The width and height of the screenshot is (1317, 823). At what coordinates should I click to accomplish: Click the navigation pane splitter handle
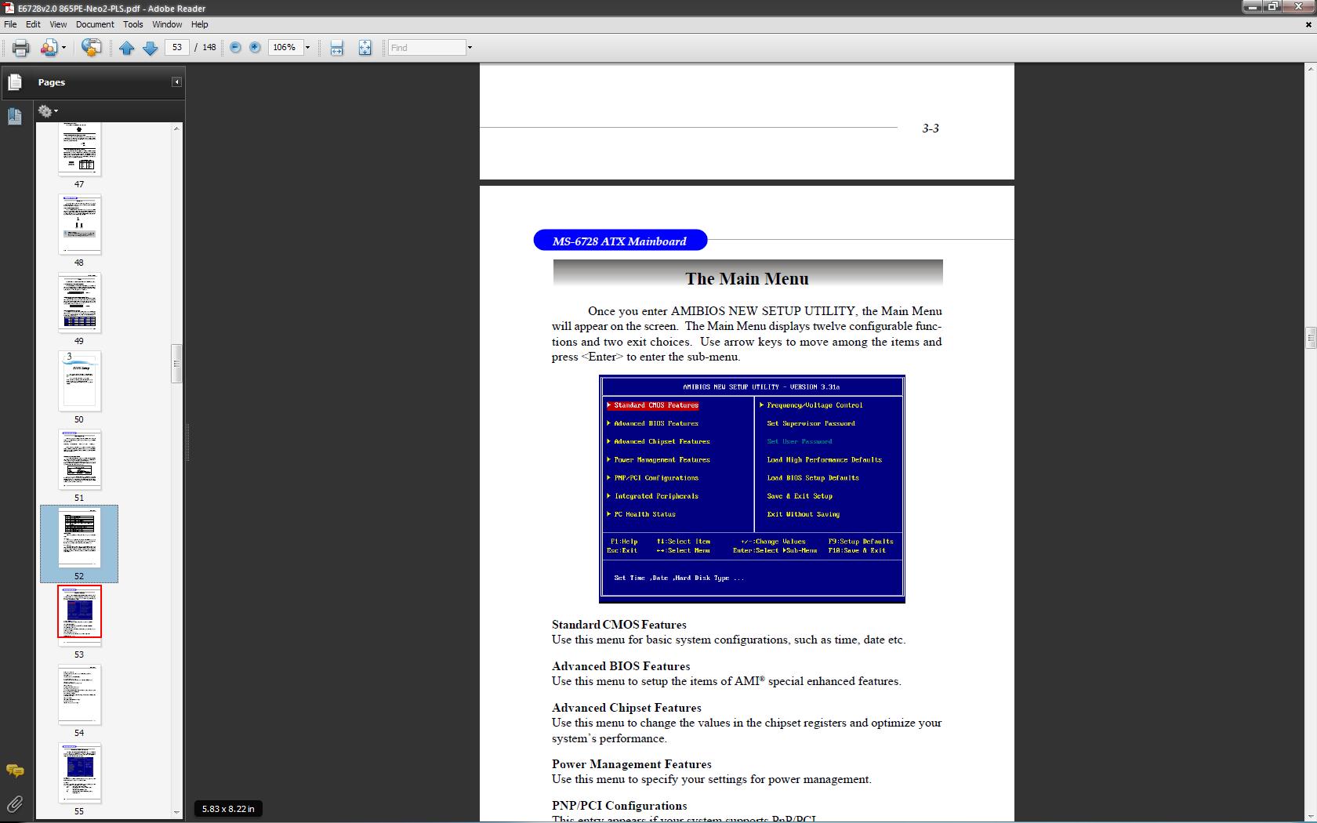187,443
